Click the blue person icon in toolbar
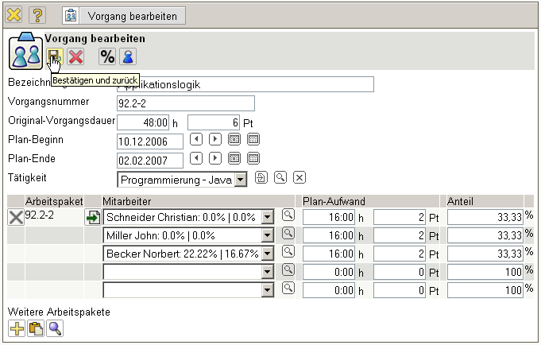Screen dimensions: 541x345 (127, 56)
